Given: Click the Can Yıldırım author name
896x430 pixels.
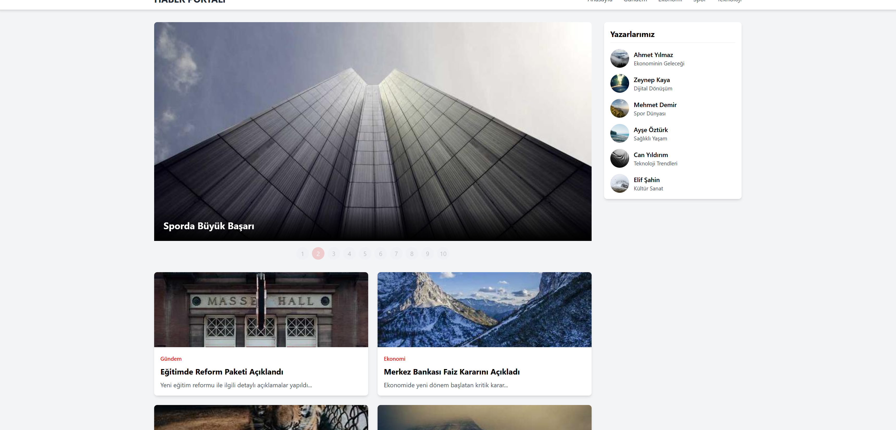Looking at the screenshot, I should [x=650, y=155].
